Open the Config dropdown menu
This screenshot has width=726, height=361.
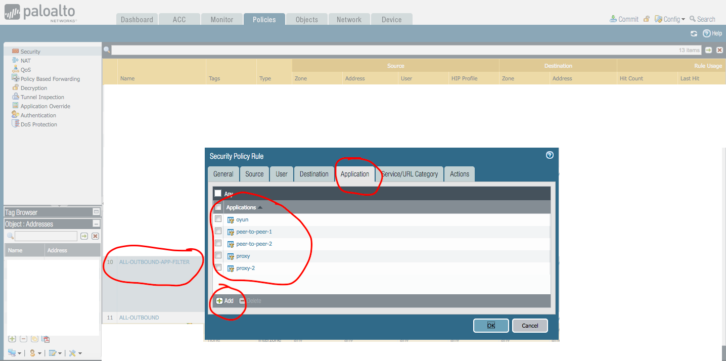coord(670,19)
